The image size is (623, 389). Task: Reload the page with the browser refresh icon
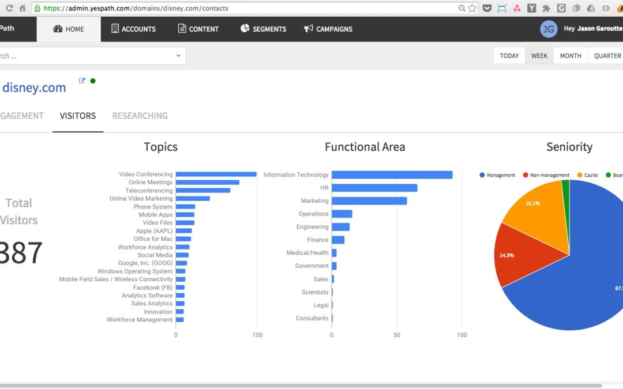pos(9,8)
